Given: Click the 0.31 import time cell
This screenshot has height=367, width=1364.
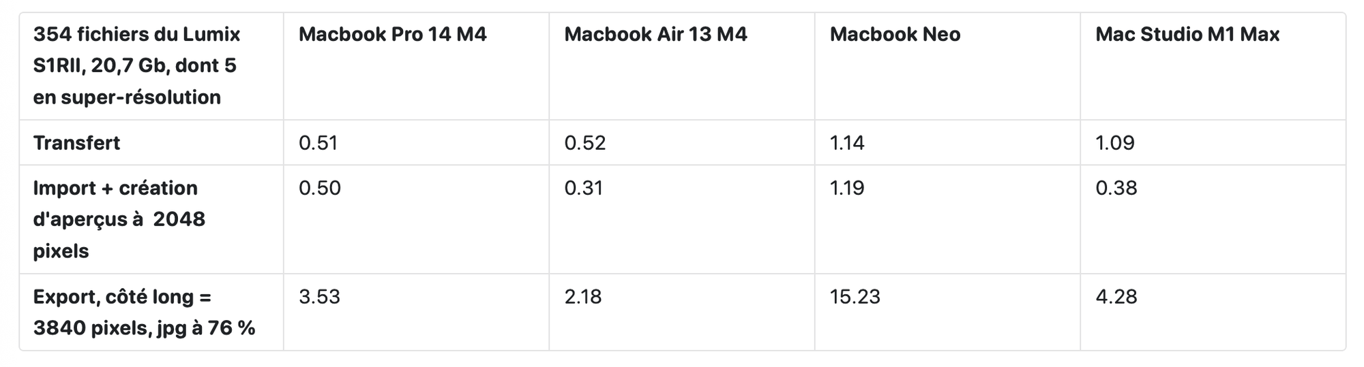Looking at the screenshot, I should pos(584,188).
